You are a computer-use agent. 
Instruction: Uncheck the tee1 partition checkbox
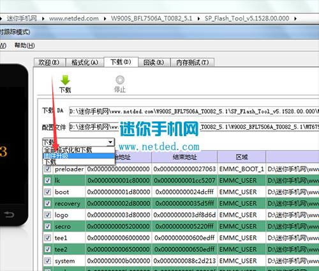(x=47, y=238)
